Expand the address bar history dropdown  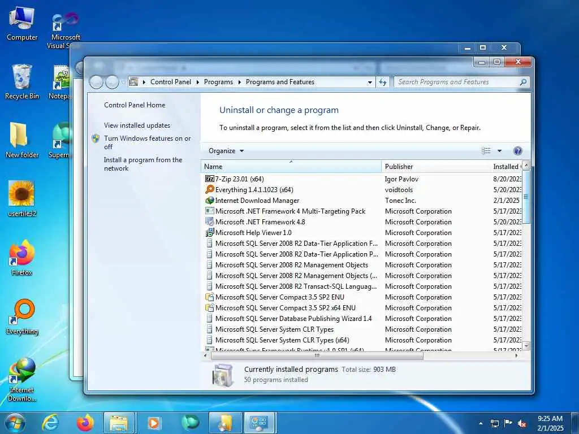(370, 82)
